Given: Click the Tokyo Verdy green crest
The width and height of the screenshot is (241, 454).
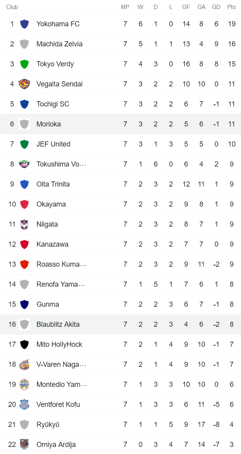Looking at the screenshot, I should (24, 64).
